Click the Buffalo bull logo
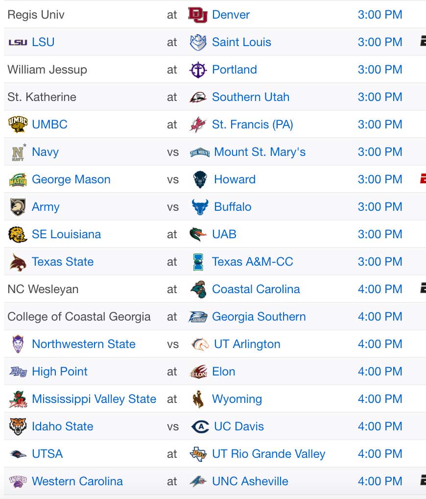Image resolution: width=426 pixels, height=499 pixels. click(x=200, y=207)
